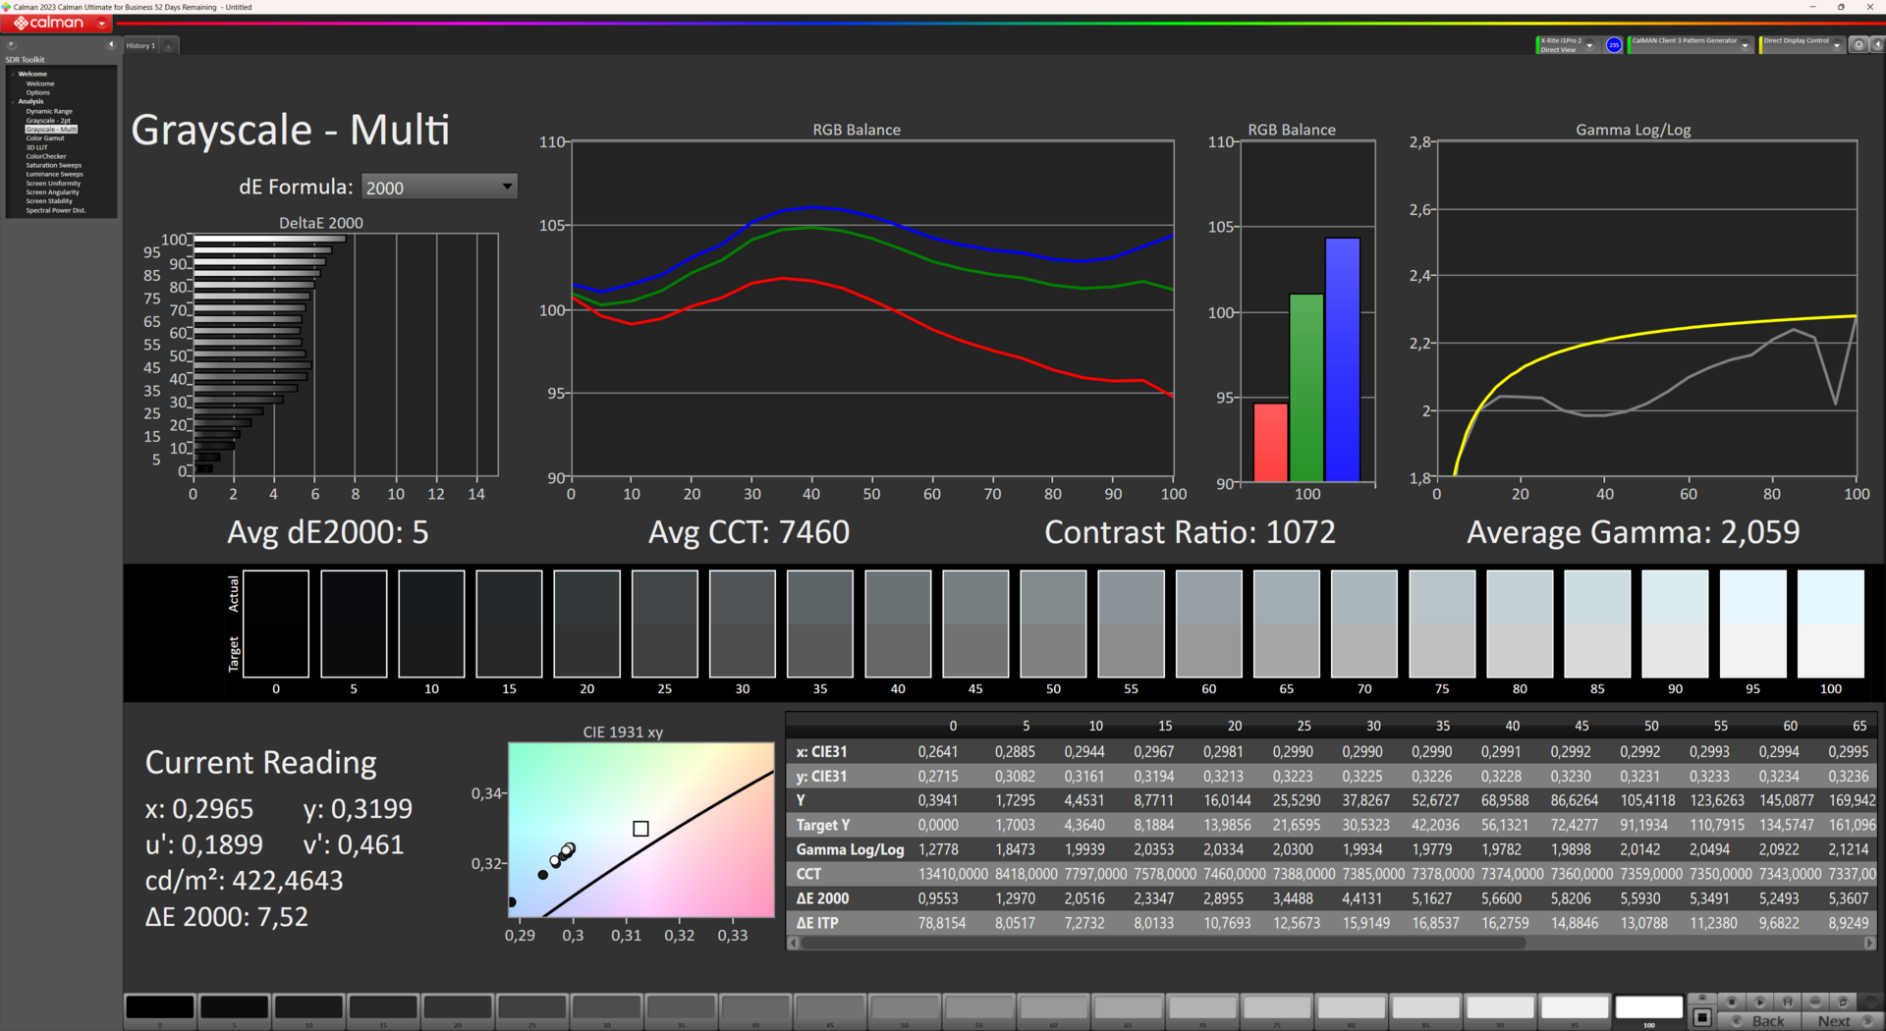The width and height of the screenshot is (1886, 1031).
Task: Click the refresh loop icon
Action: 1843,1002
